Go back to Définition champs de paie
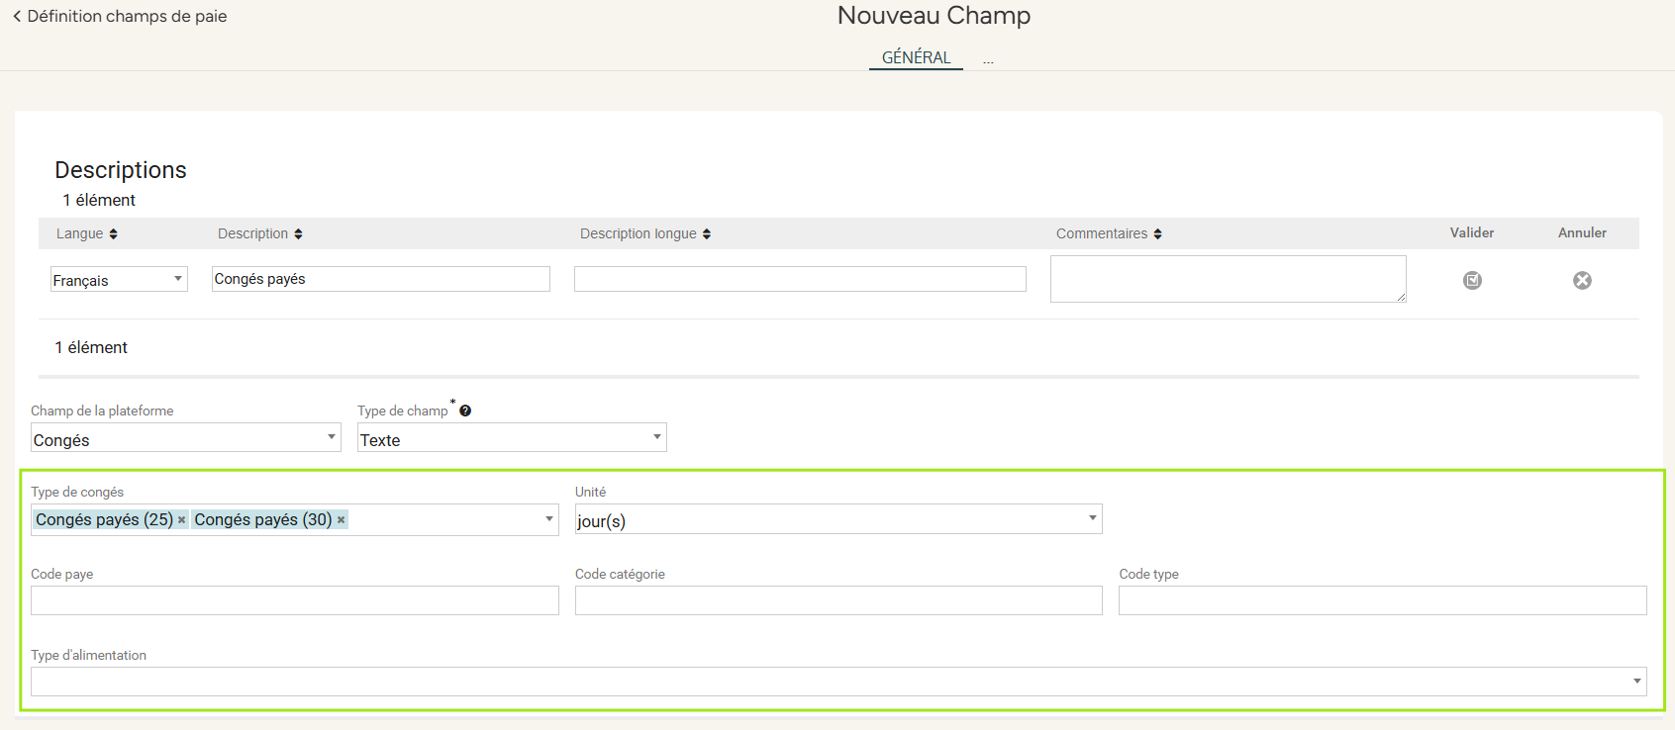This screenshot has height=730, width=1675. (x=120, y=17)
